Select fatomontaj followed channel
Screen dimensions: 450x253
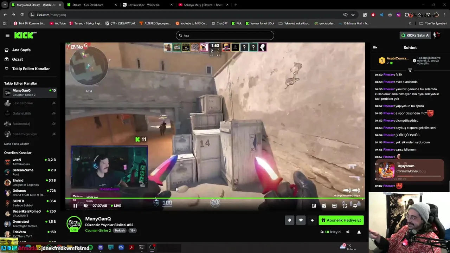(x=30, y=124)
